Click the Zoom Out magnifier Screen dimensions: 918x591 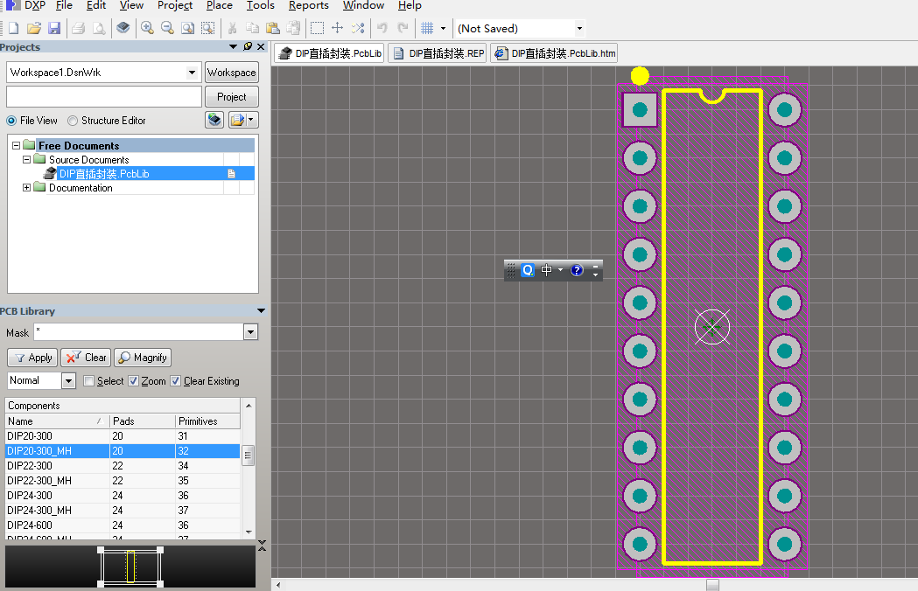click(x=167, y=28)
